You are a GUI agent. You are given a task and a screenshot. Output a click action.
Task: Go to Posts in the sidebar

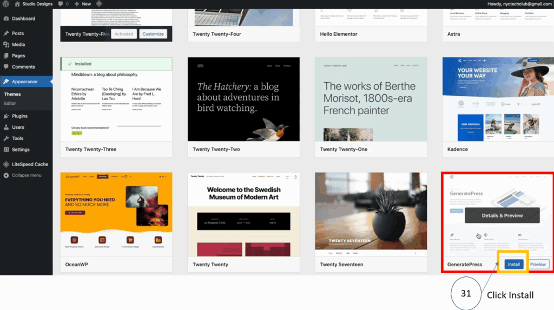18,34
